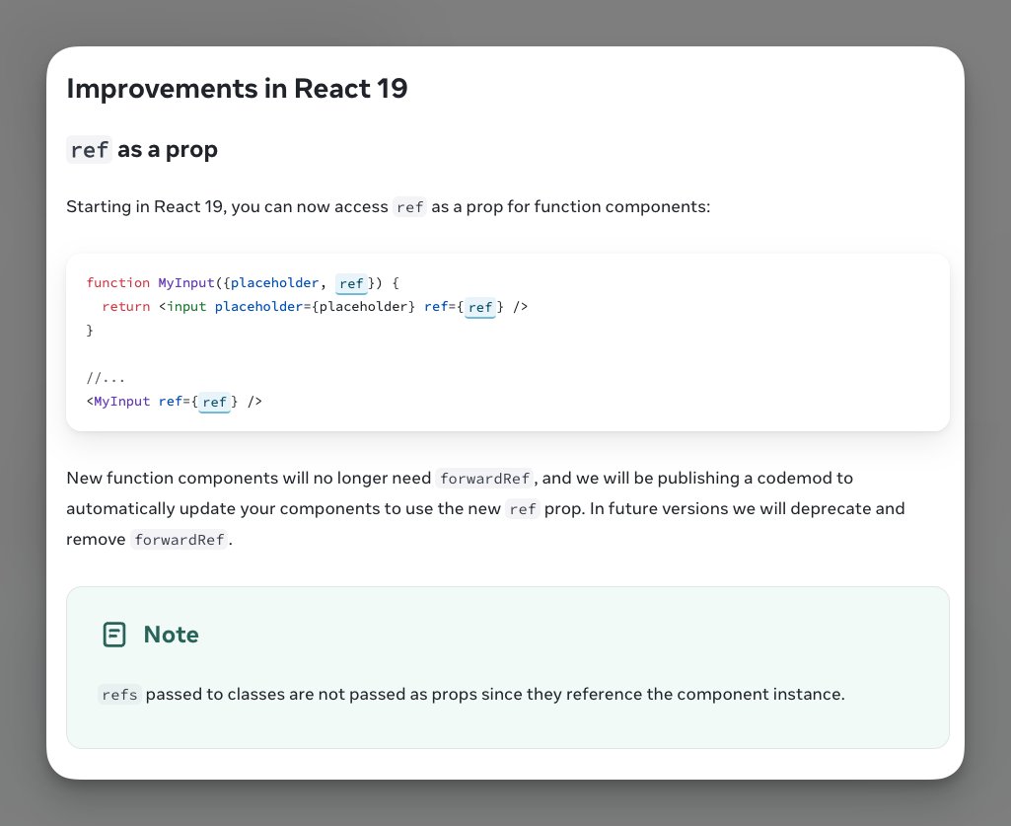Click '<MyInput' tag in the usage line
The image size is (1011, 826).
118,402
